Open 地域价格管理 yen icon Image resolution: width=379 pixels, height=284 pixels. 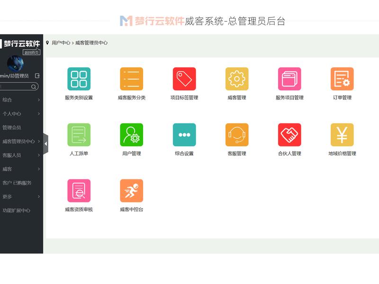(342, 135)
